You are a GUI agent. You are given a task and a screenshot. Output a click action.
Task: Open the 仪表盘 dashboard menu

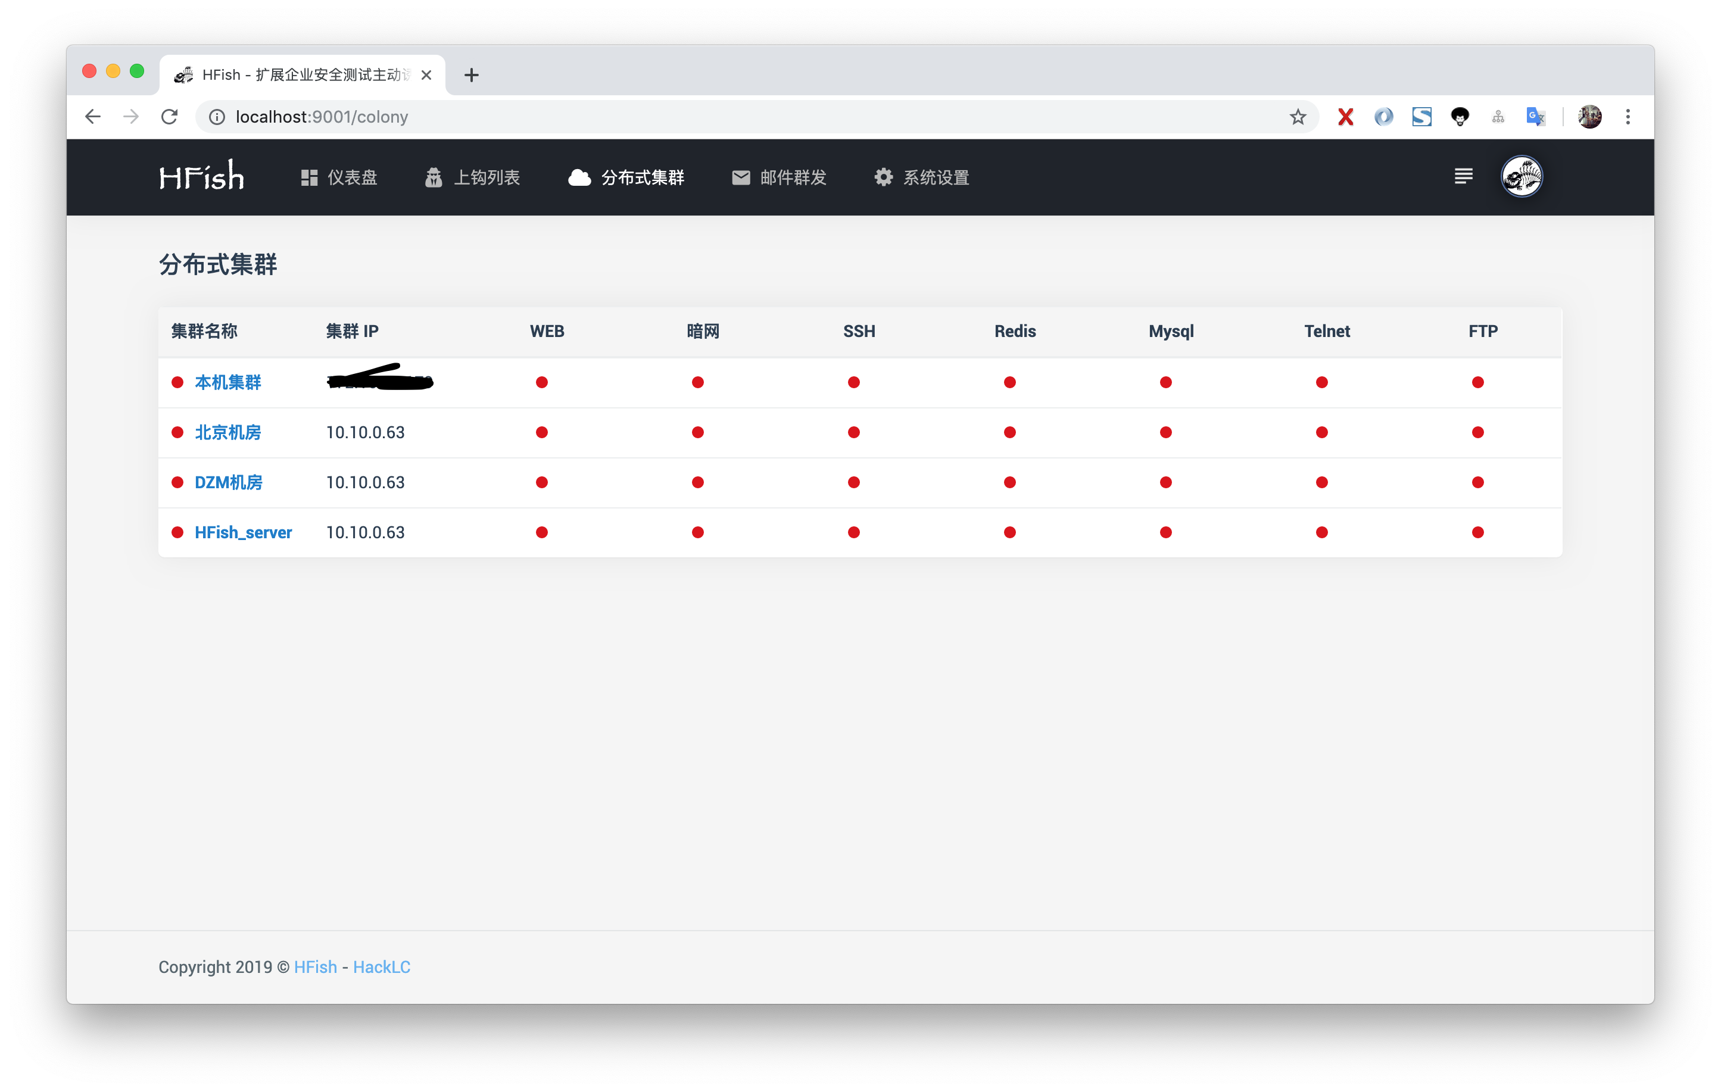point(339,177)
